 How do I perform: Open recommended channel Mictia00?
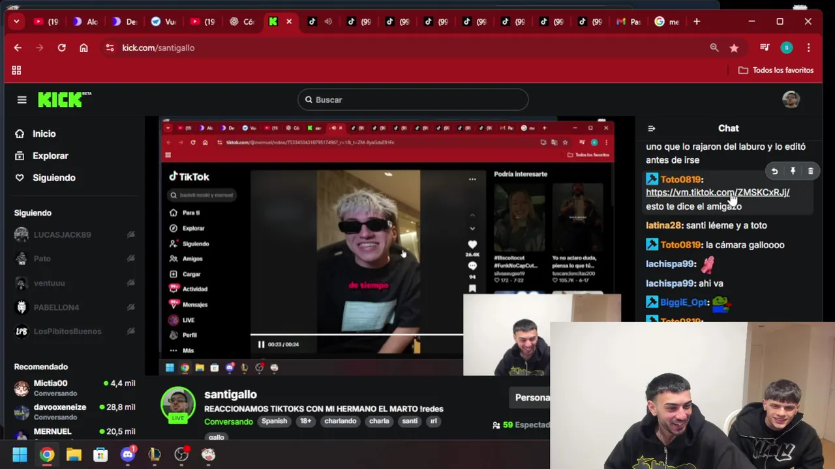click(74, 388)
